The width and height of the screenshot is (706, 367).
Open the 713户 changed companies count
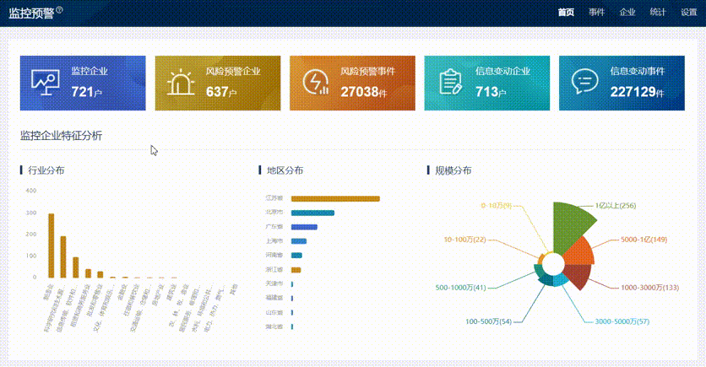coord(491,92)
